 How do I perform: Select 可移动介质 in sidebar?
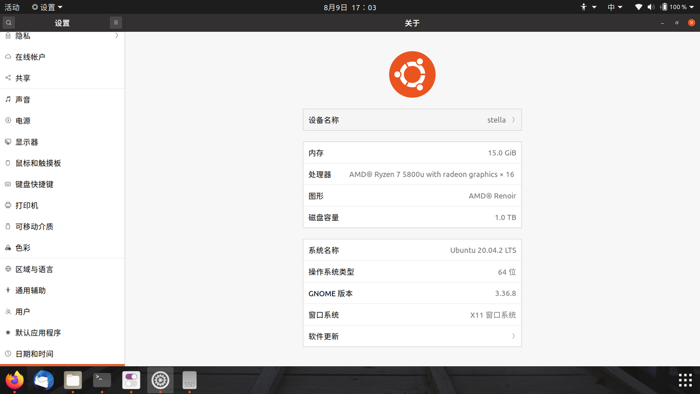tap(62, 227)
